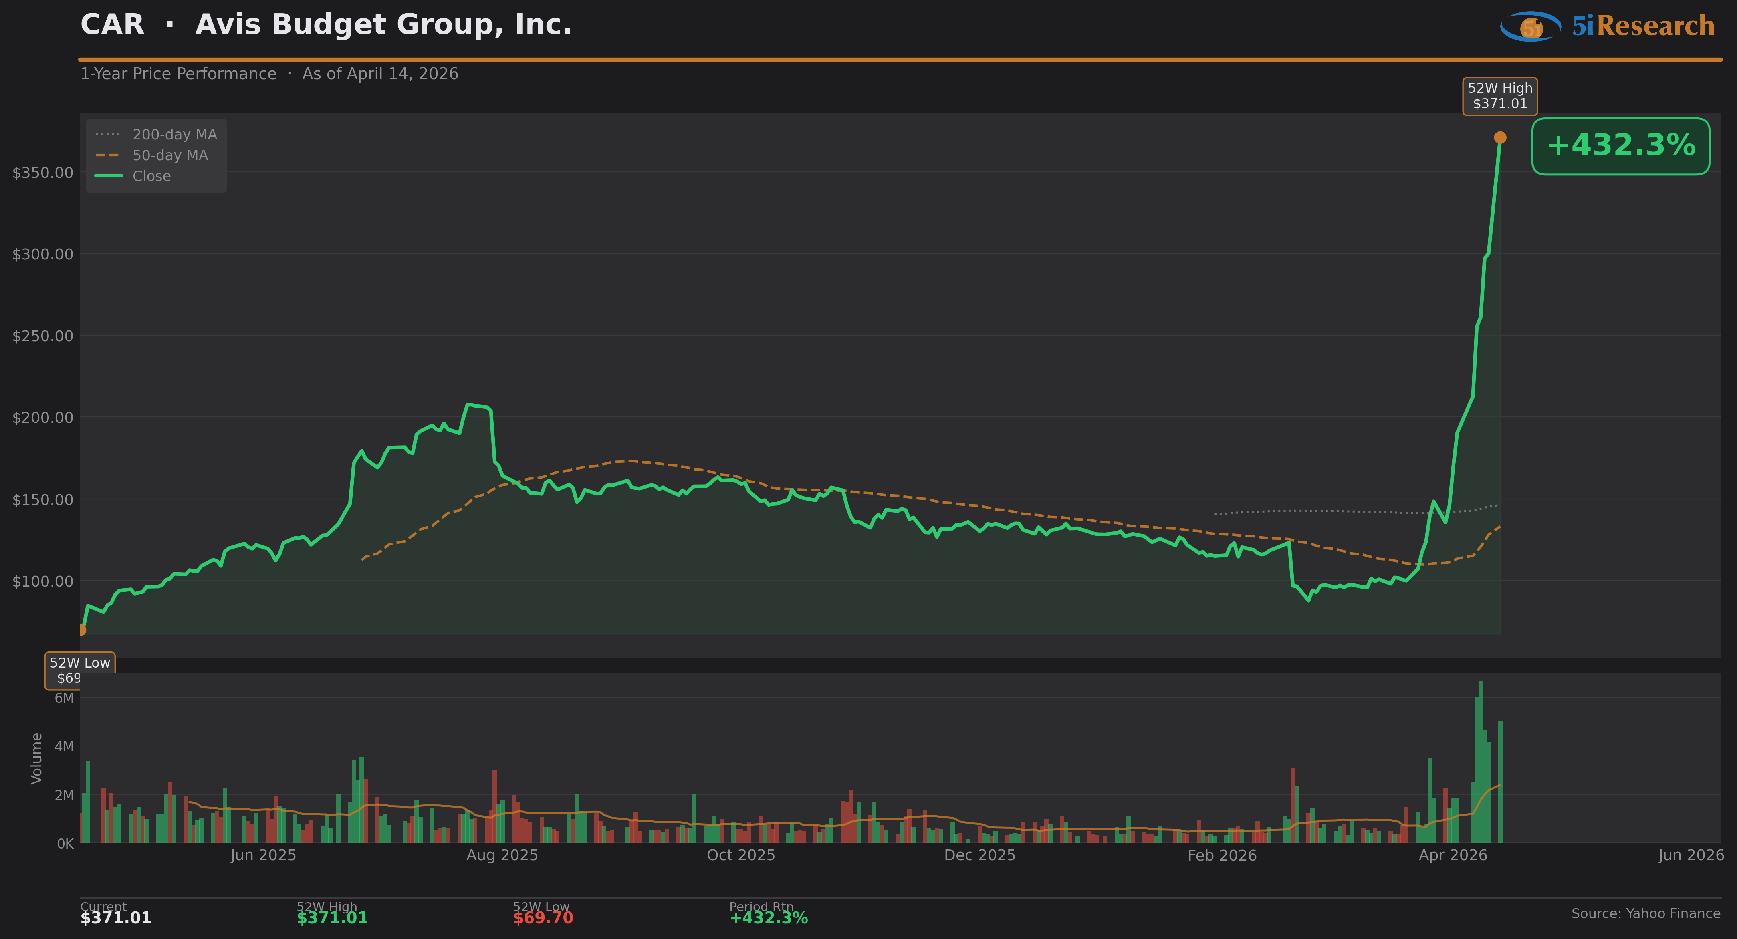Click the Volume axis title
The image size is (1737, 939).
click(x=36, y=758)
